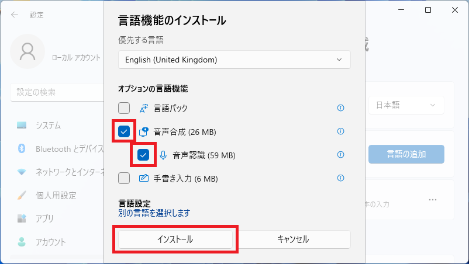Check the 手書き入力 (6 MB) checkbox

coord(124,178)
